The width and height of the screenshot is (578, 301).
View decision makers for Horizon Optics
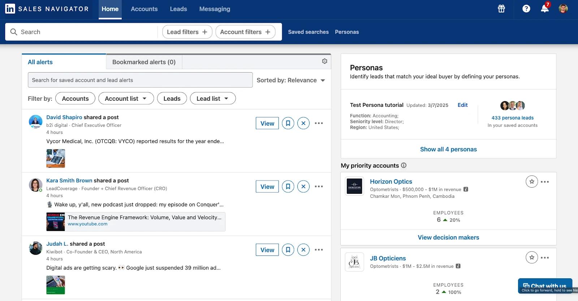(448, 237)
